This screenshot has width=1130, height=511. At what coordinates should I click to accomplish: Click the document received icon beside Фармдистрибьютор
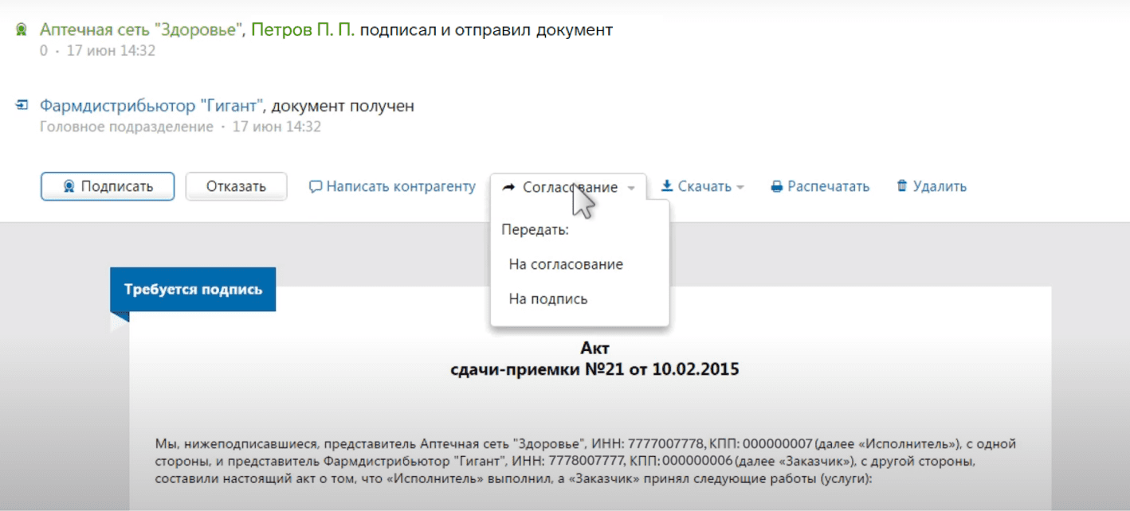(22, 106)
